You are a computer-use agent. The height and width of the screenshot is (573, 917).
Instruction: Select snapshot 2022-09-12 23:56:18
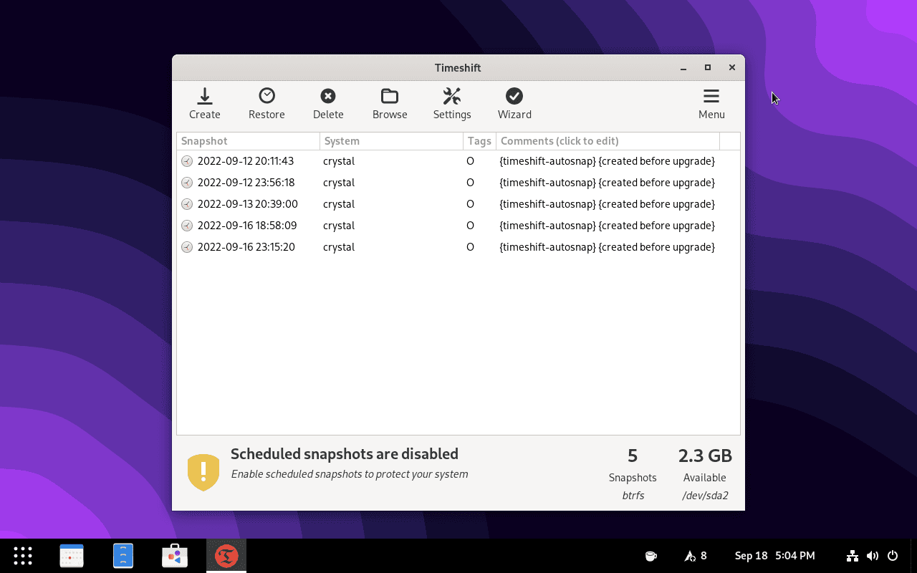click(x=458, y=183)
